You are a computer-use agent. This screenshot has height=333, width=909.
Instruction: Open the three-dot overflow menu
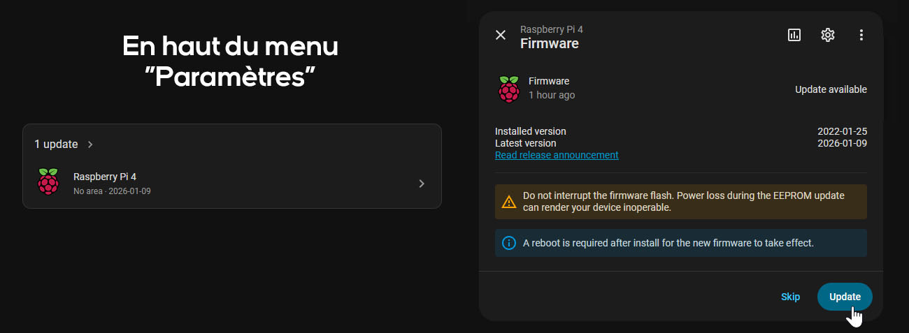861,35
